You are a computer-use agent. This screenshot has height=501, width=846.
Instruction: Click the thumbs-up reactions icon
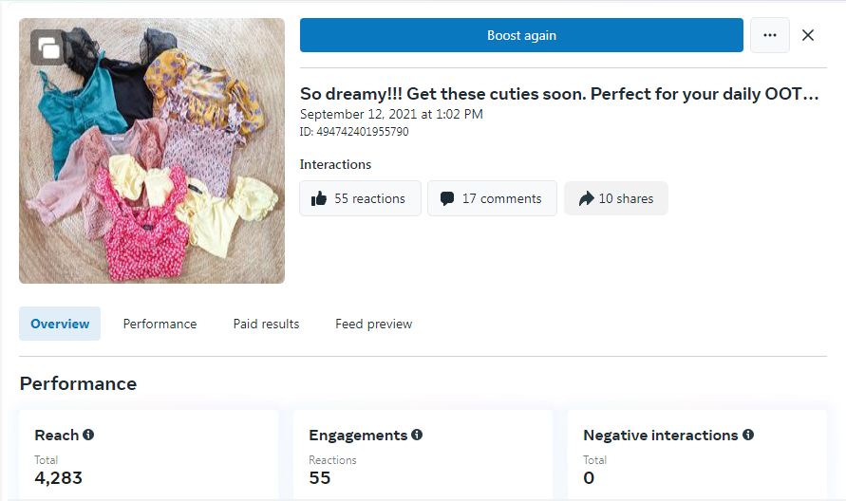tap(319, 198)
